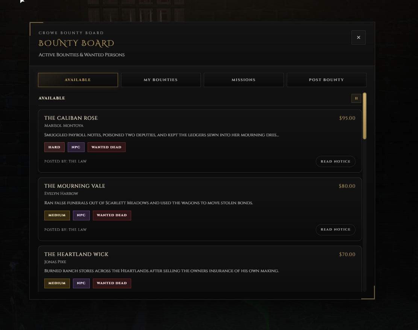Click Wanted Dead tag on Caliban Rose
The image size is (418, 330).
pyautogui.click(x=106, y=147)
